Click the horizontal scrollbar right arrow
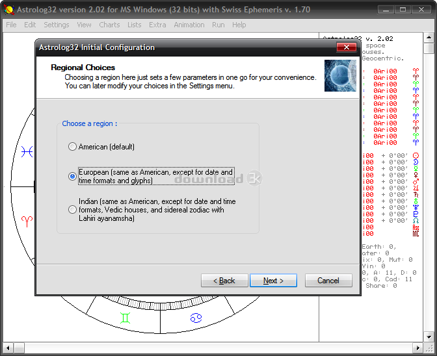Viewport: 437px width, 356px height. (417, 348)
